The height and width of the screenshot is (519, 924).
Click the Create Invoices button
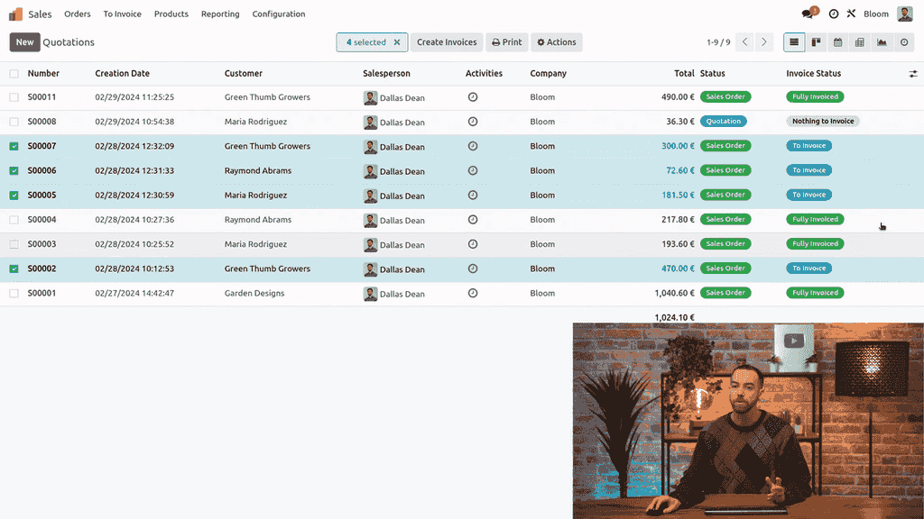pos(447,42)
